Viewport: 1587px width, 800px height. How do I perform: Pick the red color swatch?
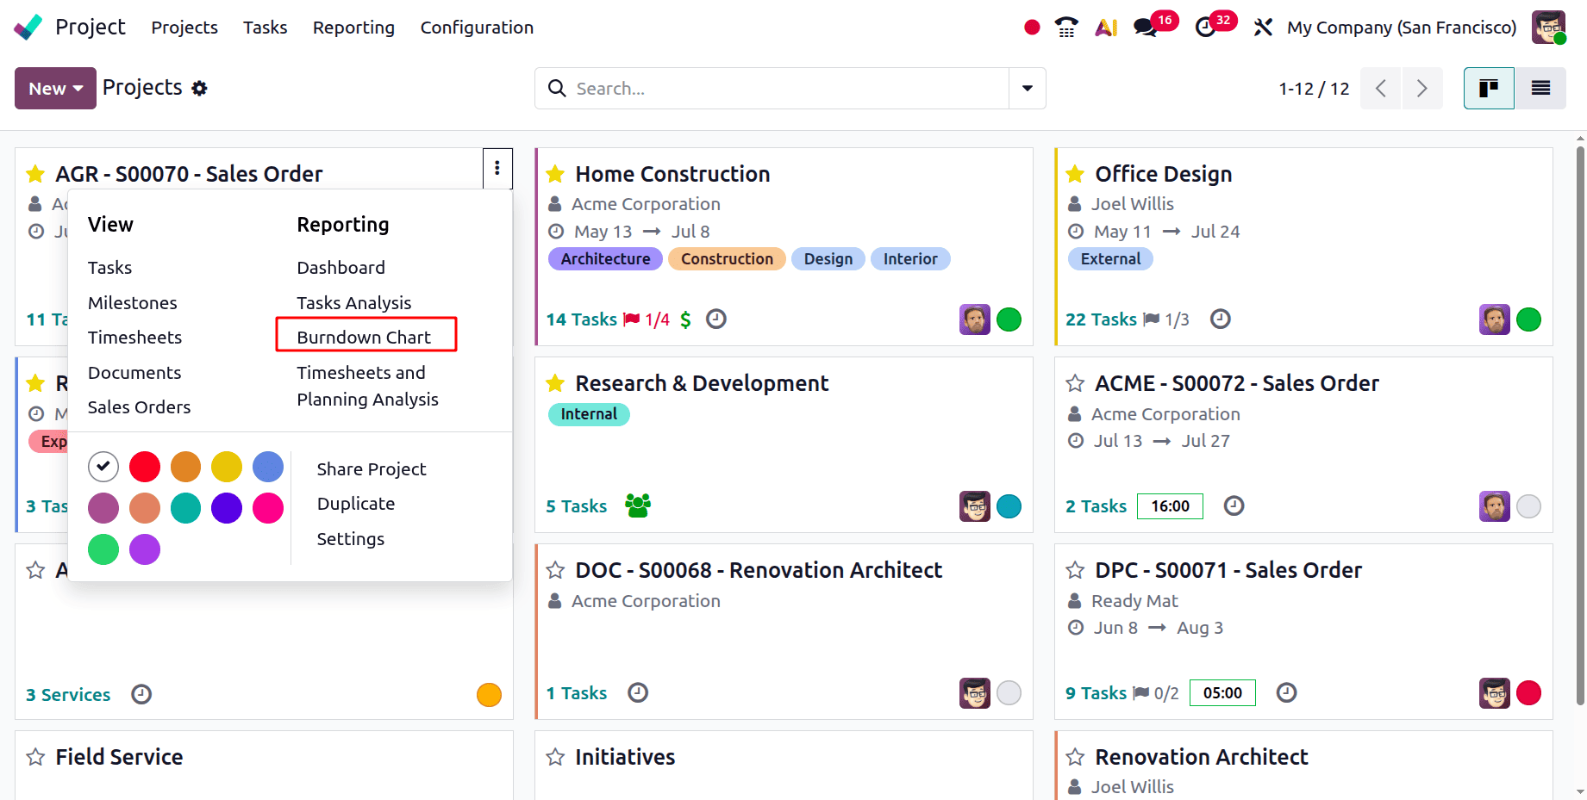pos(145,467)
